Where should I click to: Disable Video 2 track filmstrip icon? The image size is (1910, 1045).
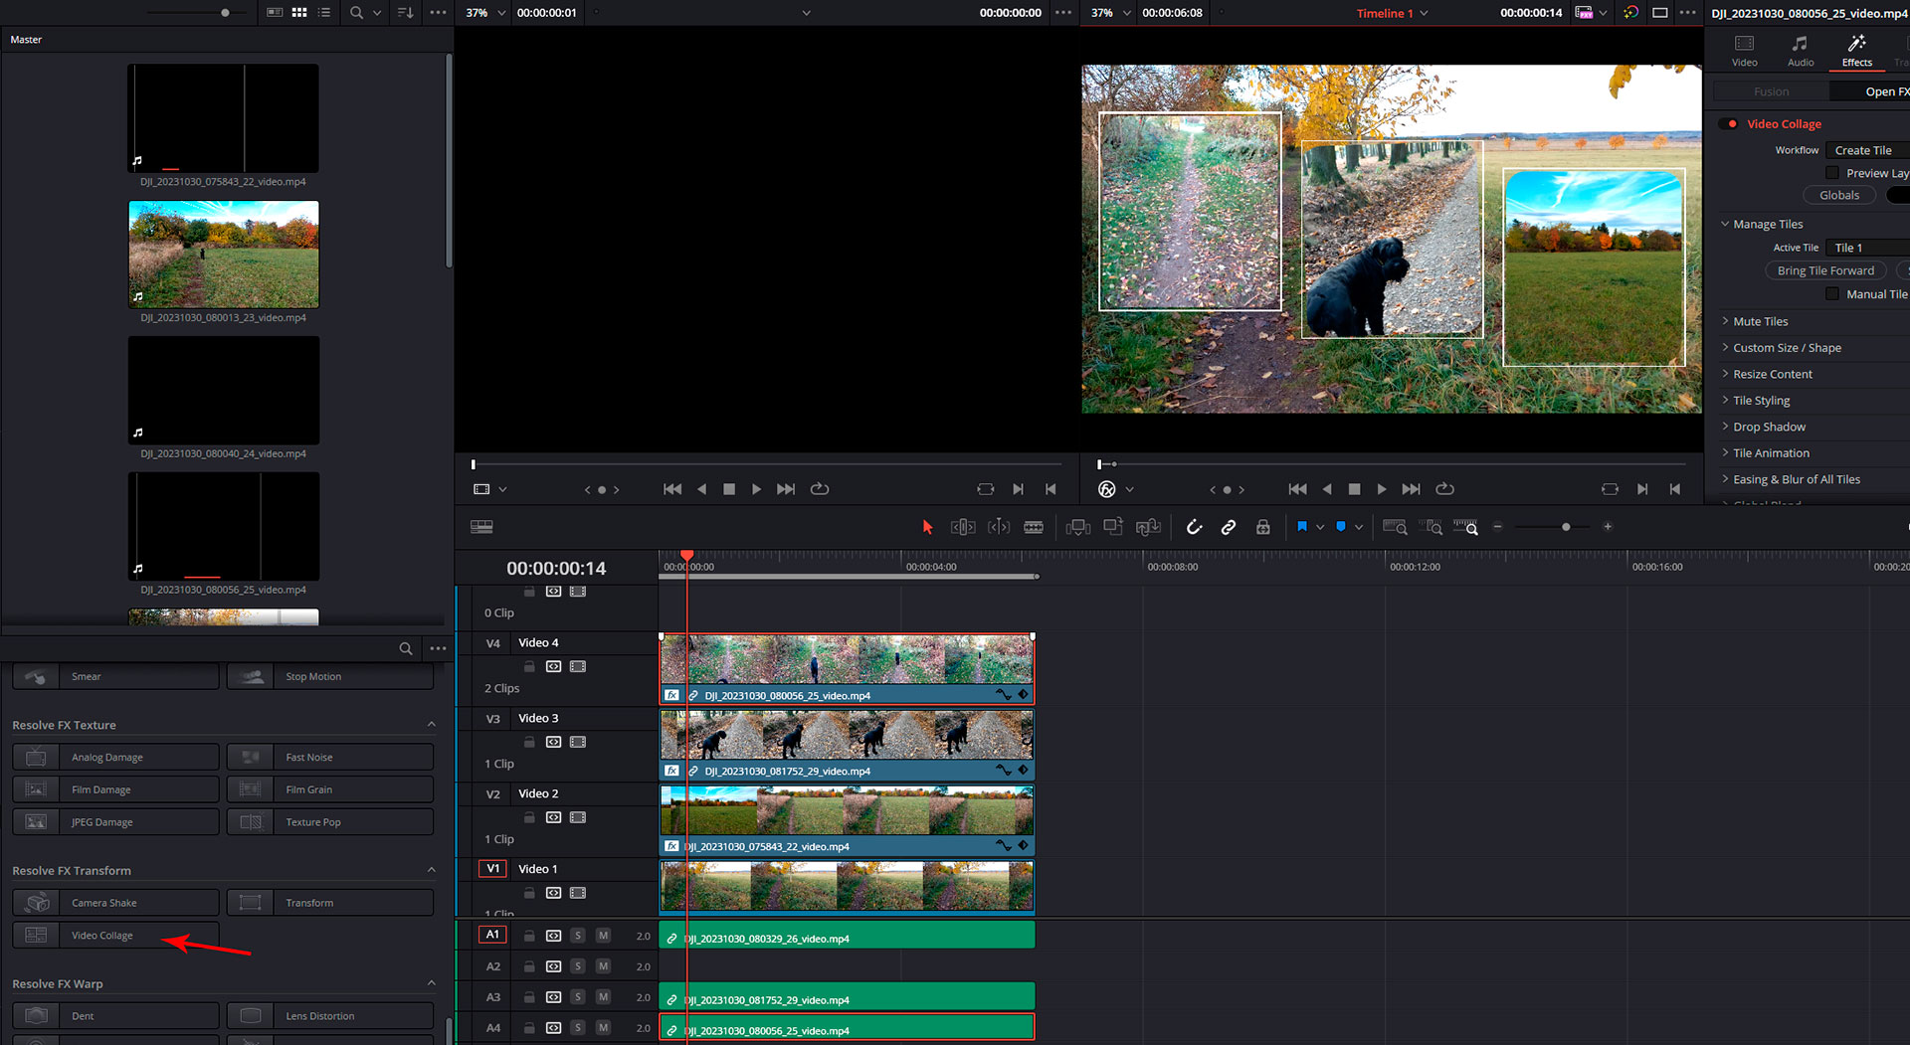(578, 817)
